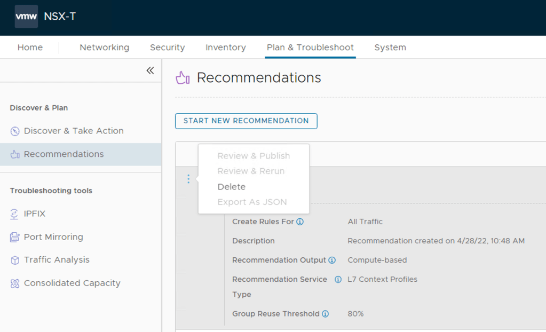Open the three-dot actions menu

tap(188, 179)
